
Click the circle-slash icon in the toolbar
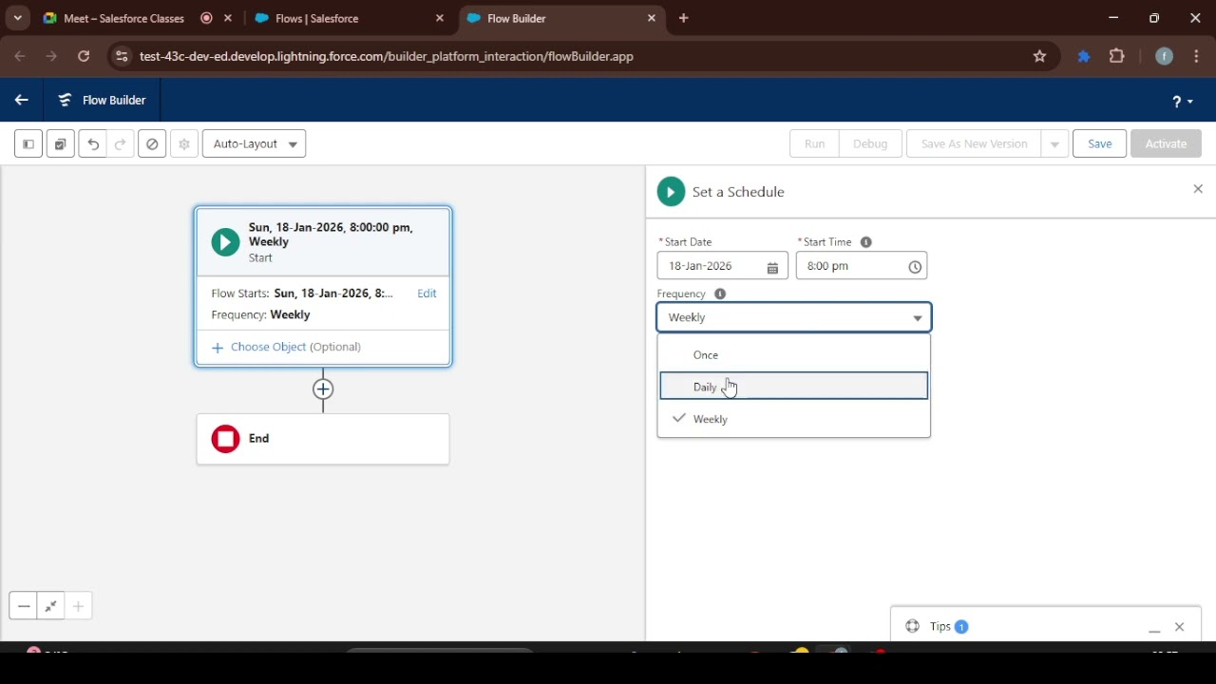[152, 144]
